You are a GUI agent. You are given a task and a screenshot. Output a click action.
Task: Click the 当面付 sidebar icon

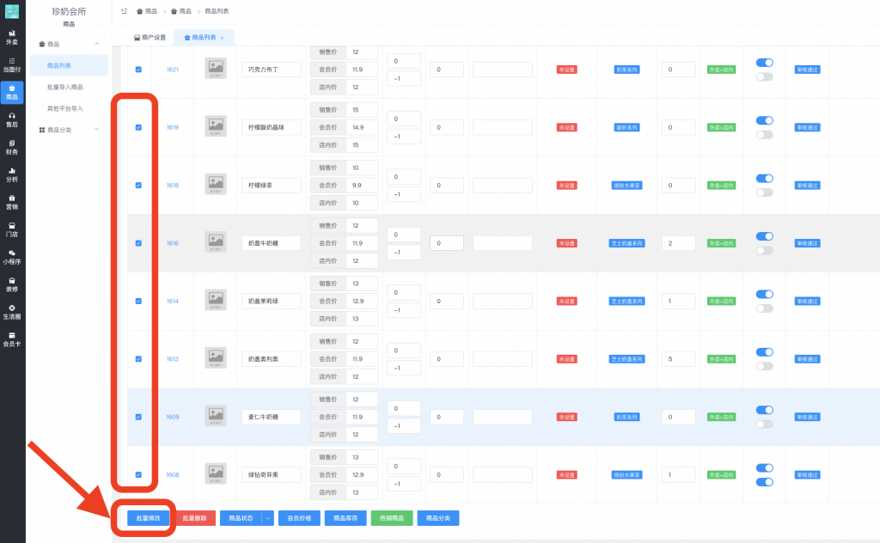pyautogui.click(x=12, y=64)
